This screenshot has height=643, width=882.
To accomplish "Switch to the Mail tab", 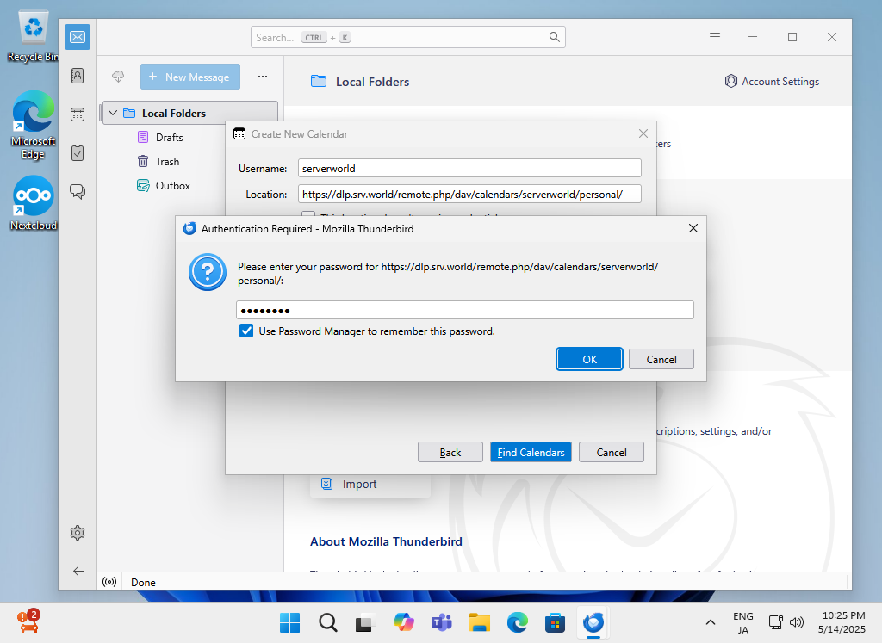I will click(x=77, y=36).
